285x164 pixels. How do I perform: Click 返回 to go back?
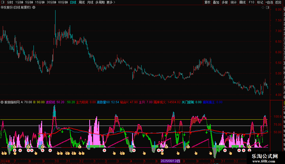tap(278, 2)
